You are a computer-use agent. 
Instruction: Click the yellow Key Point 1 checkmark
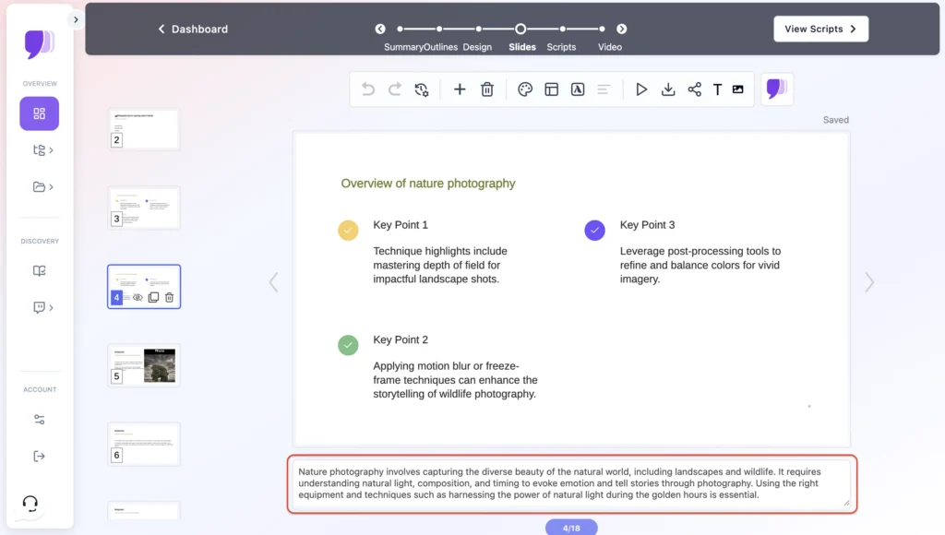click(x=348, y=231)
